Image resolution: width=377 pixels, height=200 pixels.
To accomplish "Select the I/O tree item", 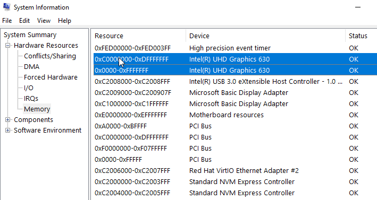I will click(x=29, y=88).
